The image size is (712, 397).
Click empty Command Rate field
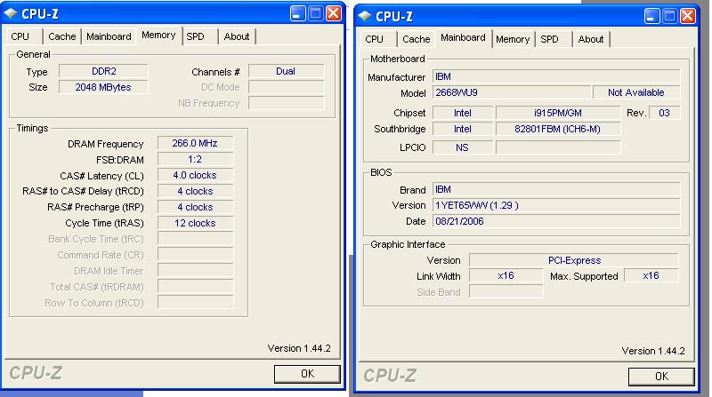195,255
